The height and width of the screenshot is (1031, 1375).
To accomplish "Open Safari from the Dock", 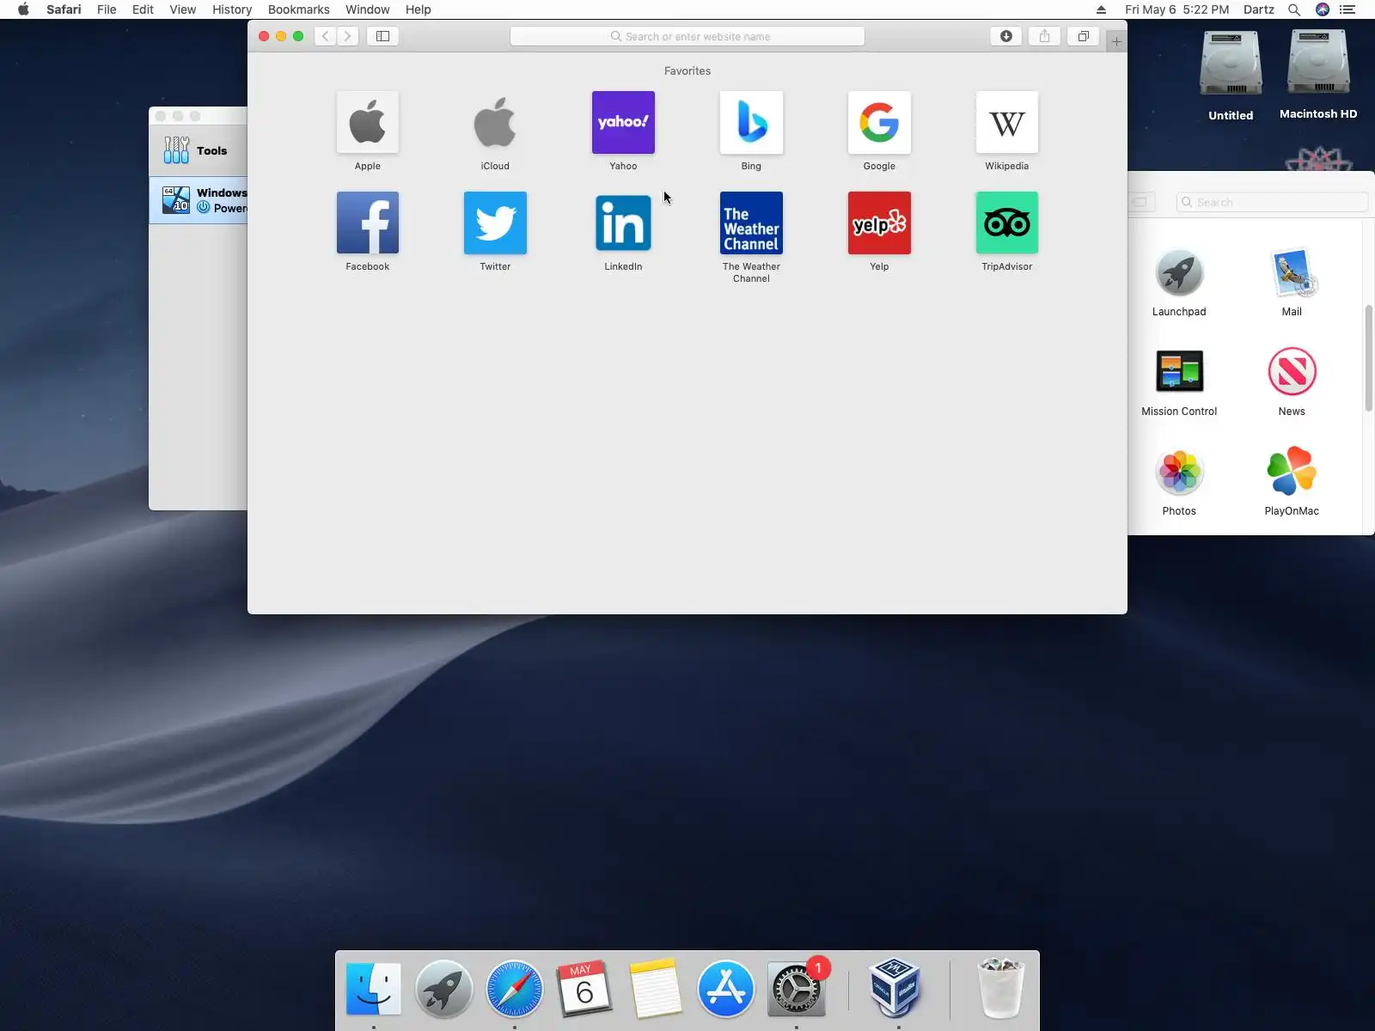I will click(x=515, y=988).
